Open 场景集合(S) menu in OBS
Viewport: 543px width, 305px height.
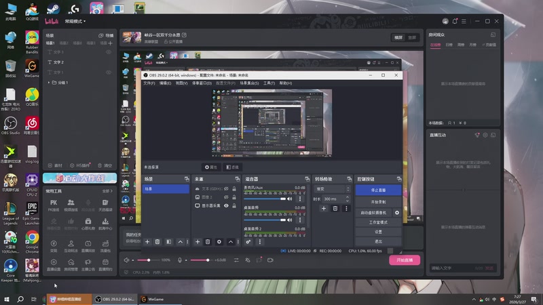click(249, 83)
